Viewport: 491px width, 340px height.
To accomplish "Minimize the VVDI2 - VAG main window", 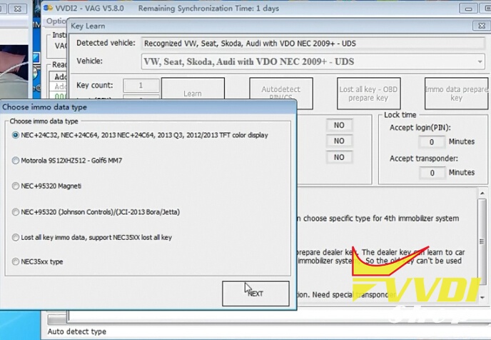I will coord(468,9).
